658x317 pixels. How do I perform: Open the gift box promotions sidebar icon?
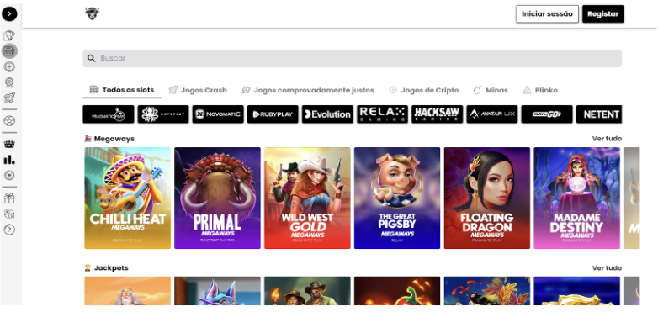coord(9,198)
